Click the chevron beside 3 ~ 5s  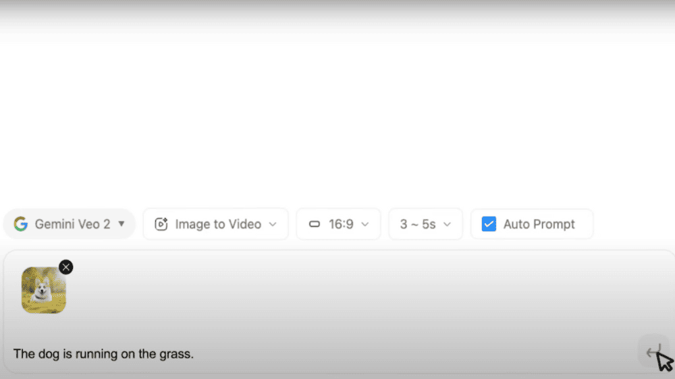click(x=447, y=224)
